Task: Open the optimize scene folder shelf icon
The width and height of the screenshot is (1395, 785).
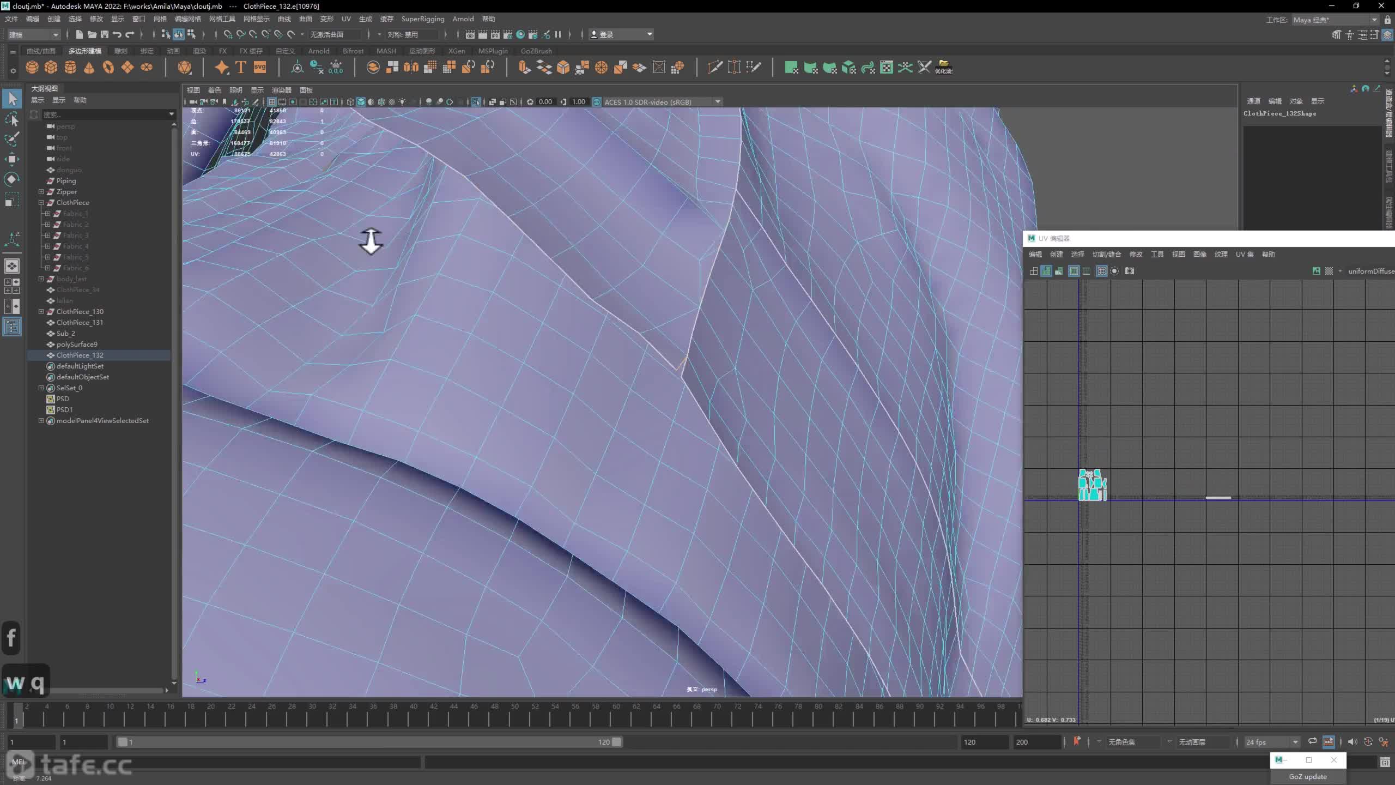Action: click(944, 67)
